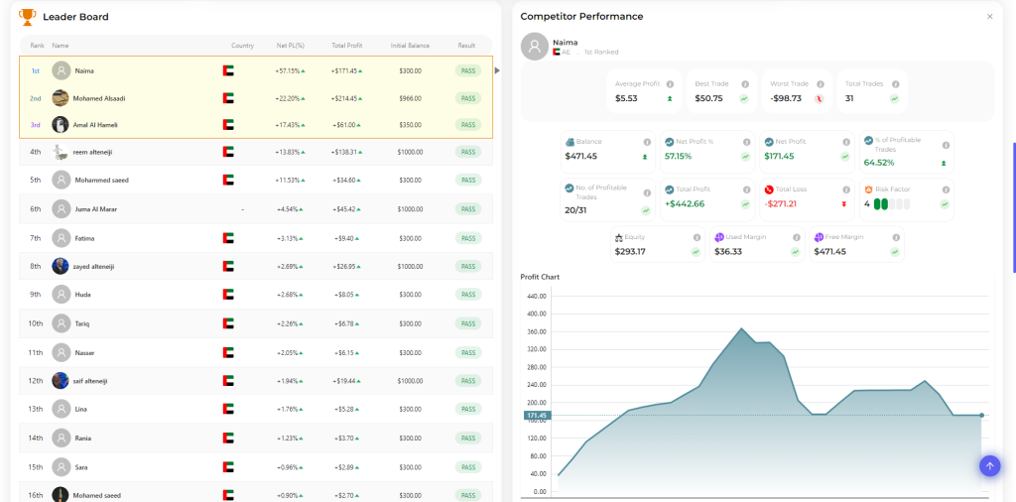Click the red down arrow on Total Loss

[x=844, y=203]
